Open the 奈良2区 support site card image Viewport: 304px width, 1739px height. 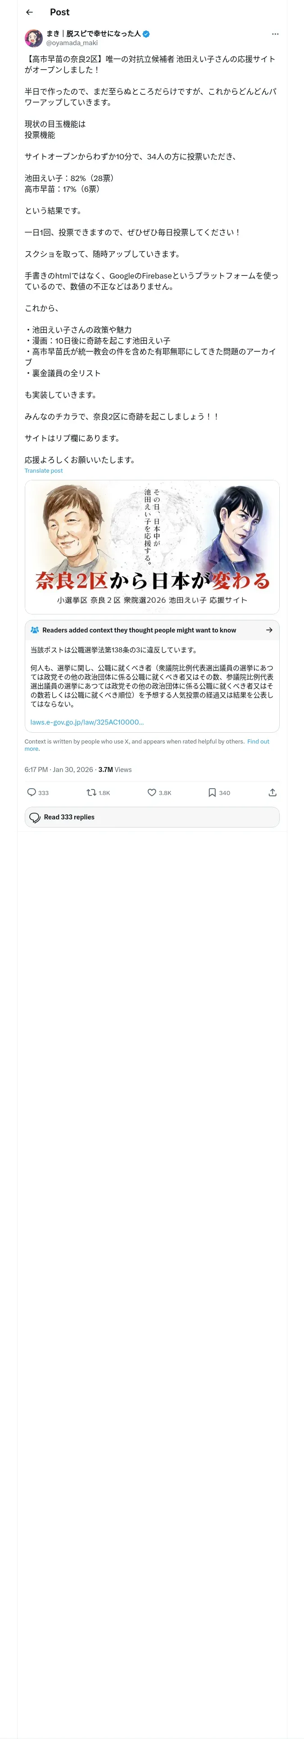point(152,546)
